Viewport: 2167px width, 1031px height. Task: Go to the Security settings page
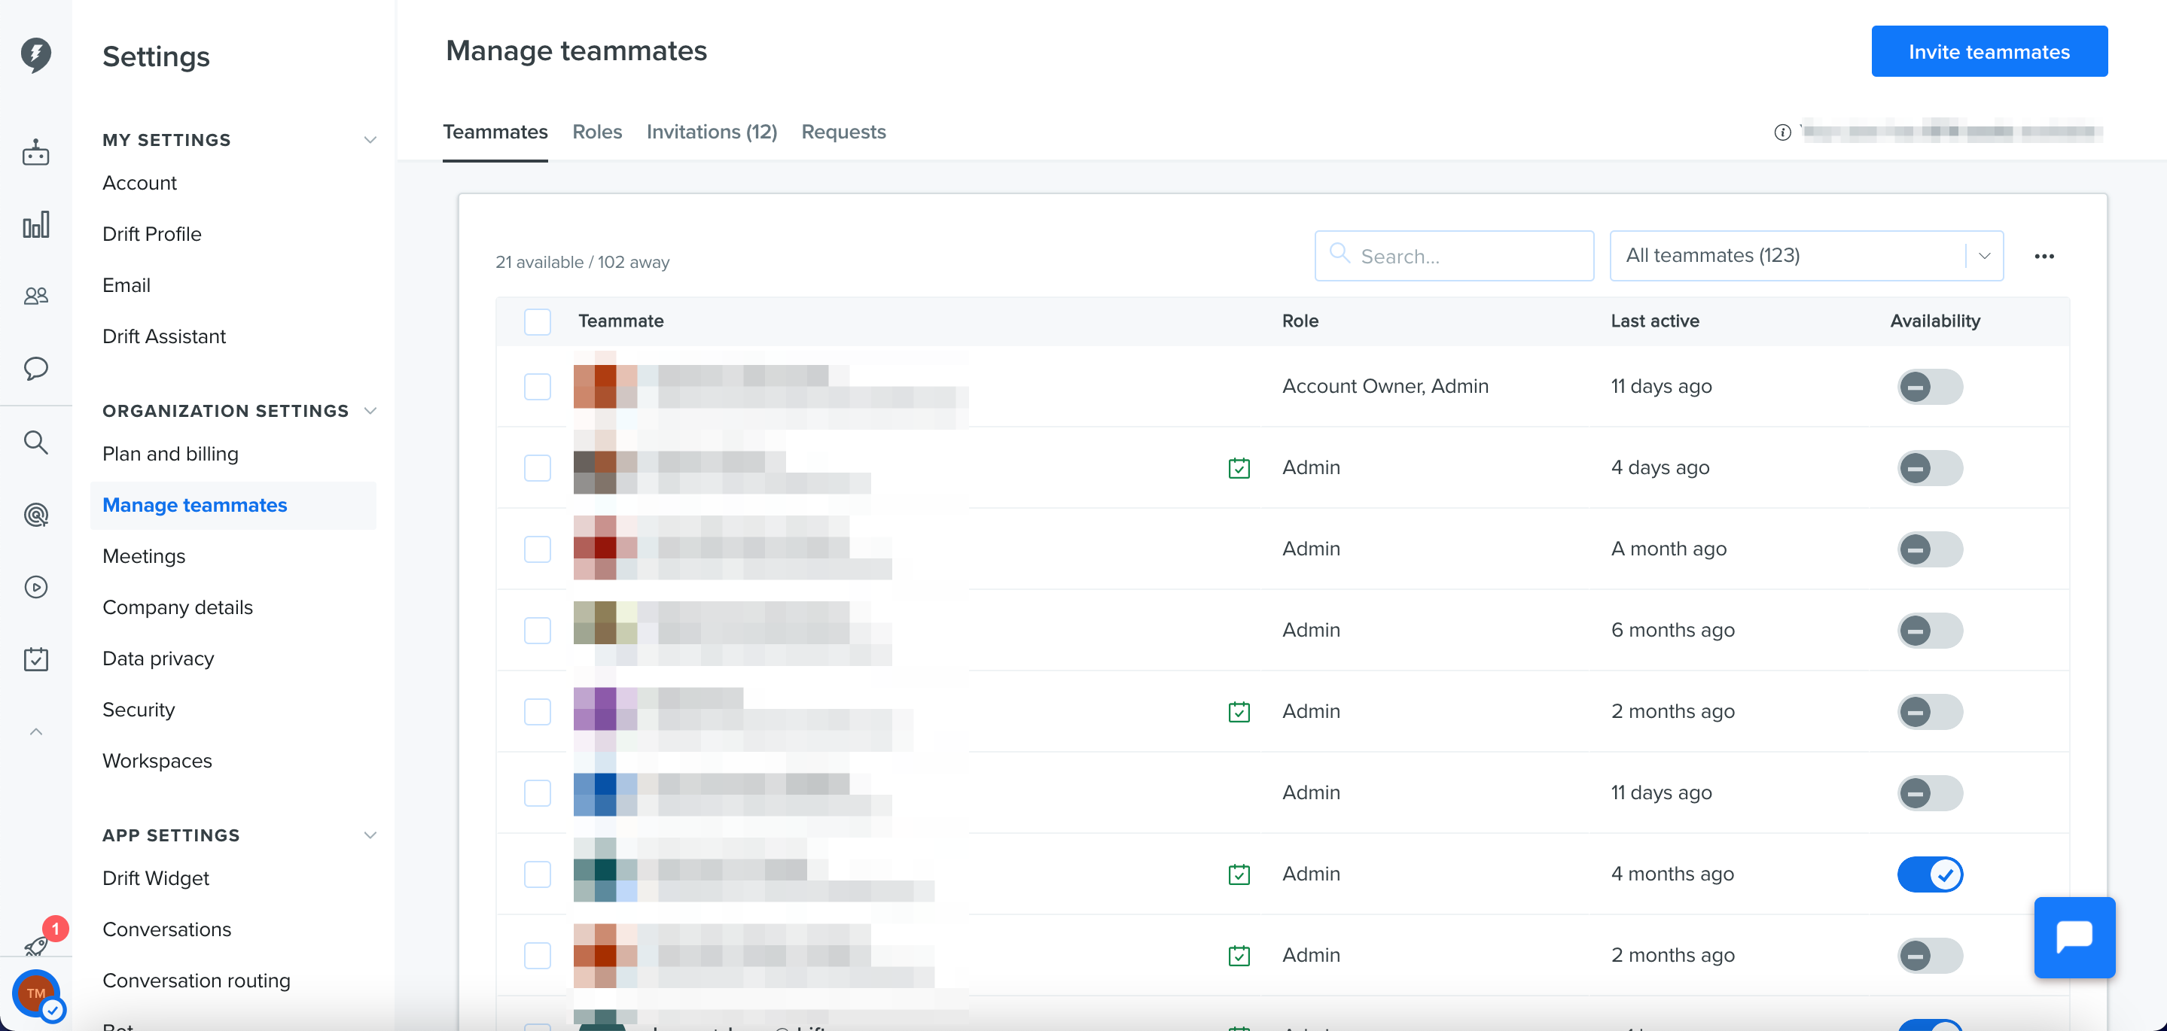138,710
